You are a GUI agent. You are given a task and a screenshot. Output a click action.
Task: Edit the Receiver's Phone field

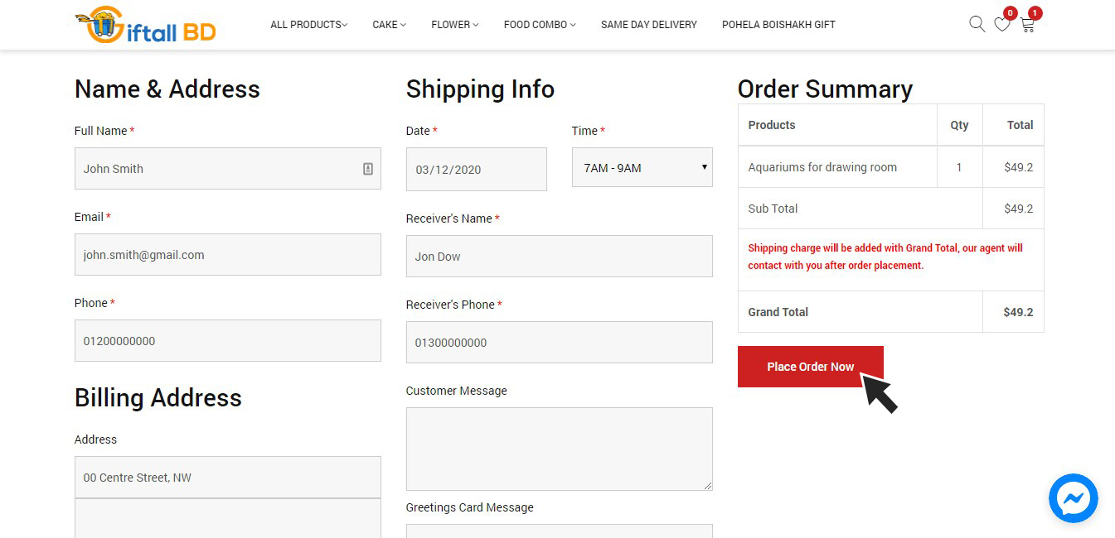(x=560, y=343)
